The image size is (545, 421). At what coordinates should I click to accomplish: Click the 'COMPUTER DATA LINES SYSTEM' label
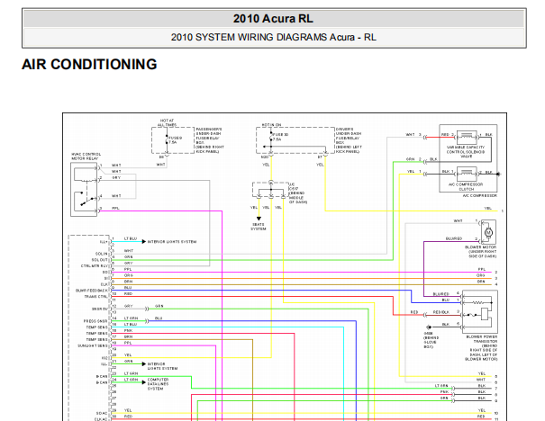pyautogui.click(x=158, y=384)
